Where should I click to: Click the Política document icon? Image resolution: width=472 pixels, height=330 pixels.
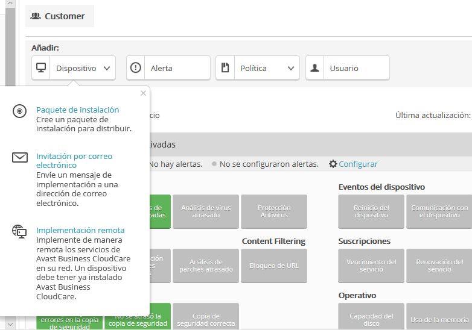coord(225,68)
